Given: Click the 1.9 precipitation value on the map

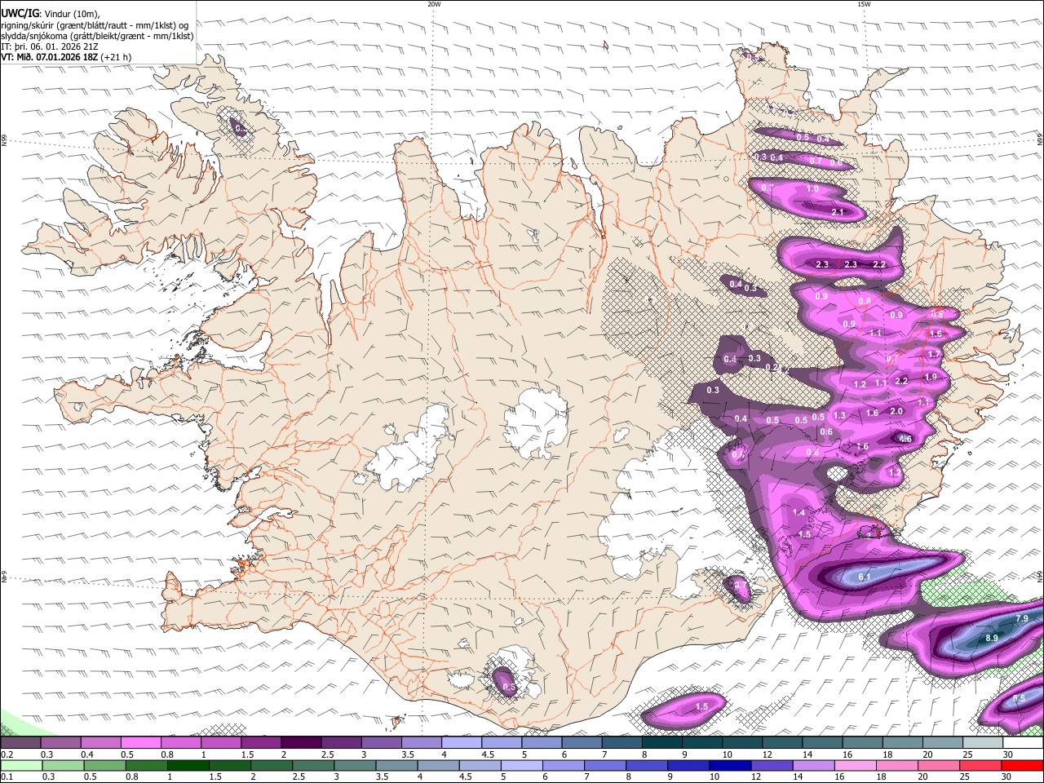Looking at the screenshot, I should (931, 377).
